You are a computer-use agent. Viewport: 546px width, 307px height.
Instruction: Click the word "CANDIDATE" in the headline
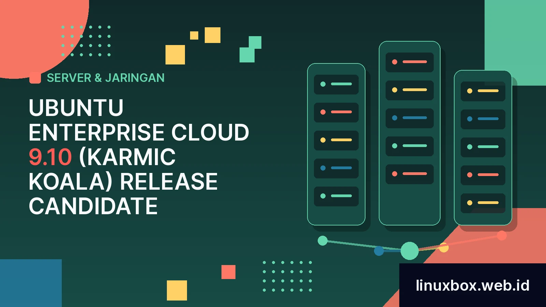tap(93, 206)
